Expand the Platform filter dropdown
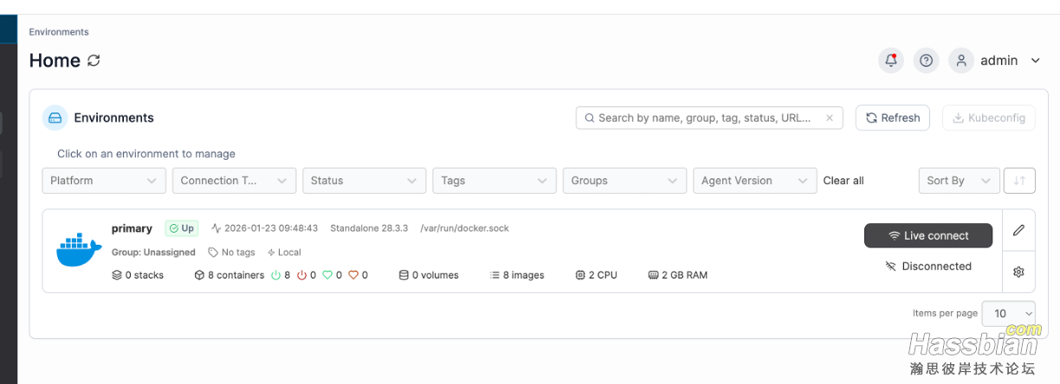 (x=103, y=181)
